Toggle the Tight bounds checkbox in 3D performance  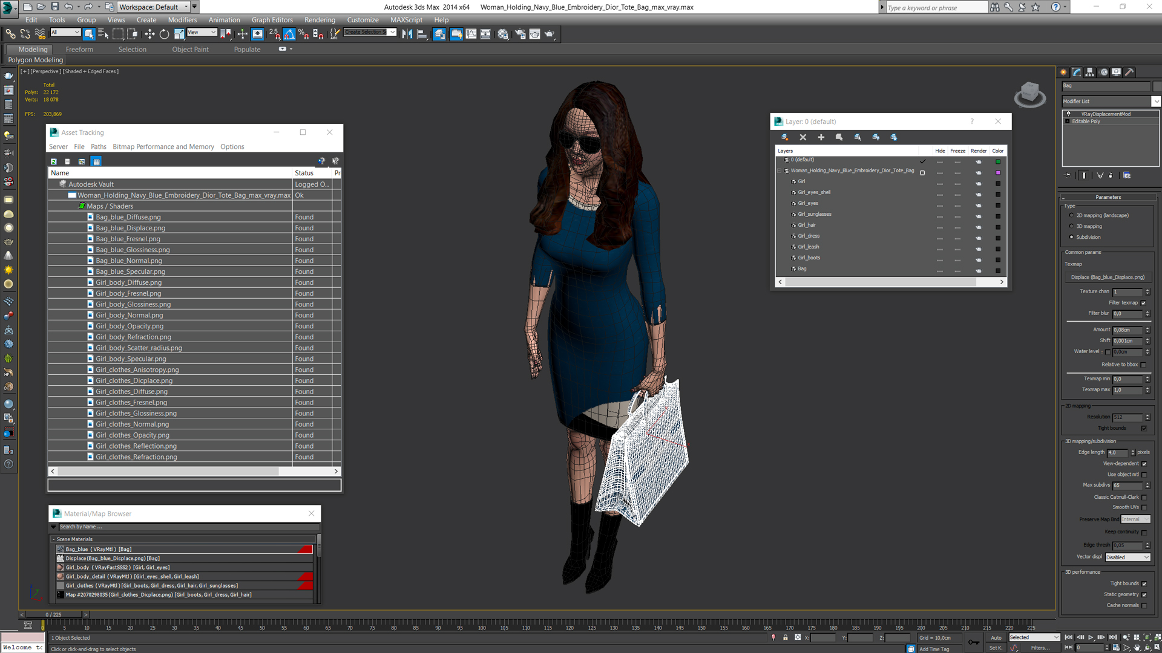pyautogui.click(x=1144, y=583)
